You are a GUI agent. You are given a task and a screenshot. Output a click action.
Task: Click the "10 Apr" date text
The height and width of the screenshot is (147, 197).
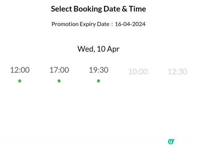coord(108,49)
